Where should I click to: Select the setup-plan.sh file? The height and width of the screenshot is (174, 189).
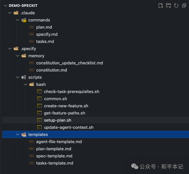click(58, 120)
